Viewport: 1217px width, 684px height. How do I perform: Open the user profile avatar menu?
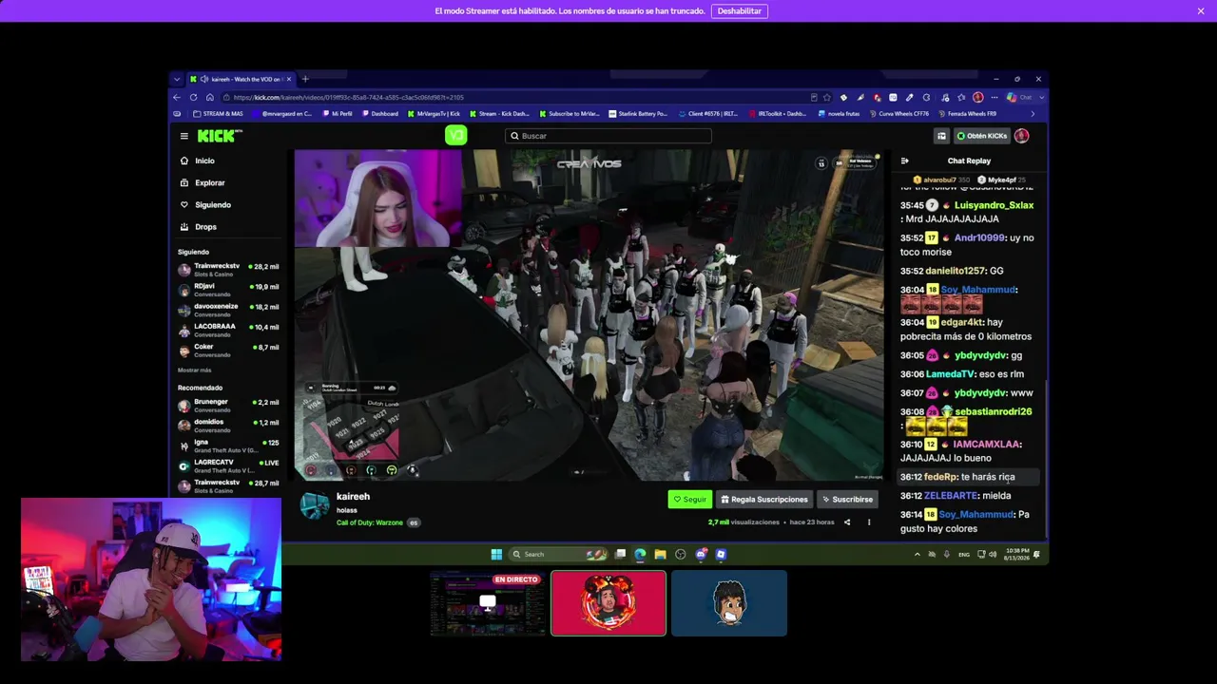click(1021, 136)
